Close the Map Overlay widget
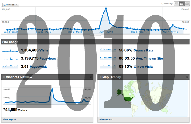Image resolution: width=191 pixels, height=124 pixels. tap(187, 77)
